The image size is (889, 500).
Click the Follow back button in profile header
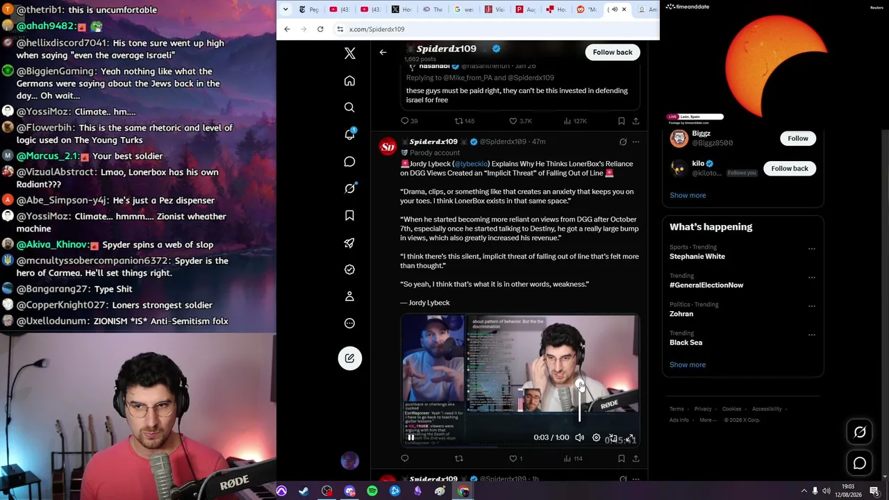tap(613, 52)
